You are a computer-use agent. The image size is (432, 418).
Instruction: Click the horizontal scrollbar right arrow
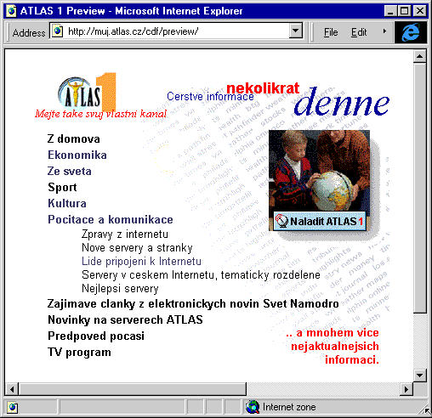406,389
